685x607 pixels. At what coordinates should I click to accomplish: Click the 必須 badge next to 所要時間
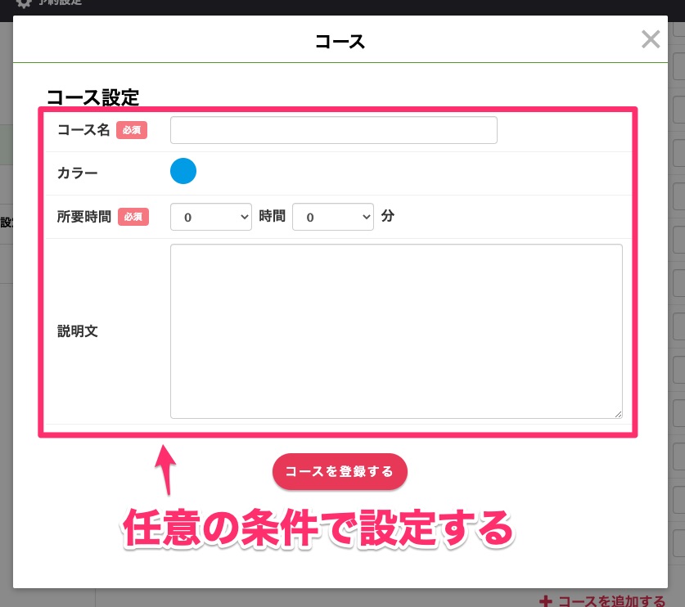pos(133,217)
